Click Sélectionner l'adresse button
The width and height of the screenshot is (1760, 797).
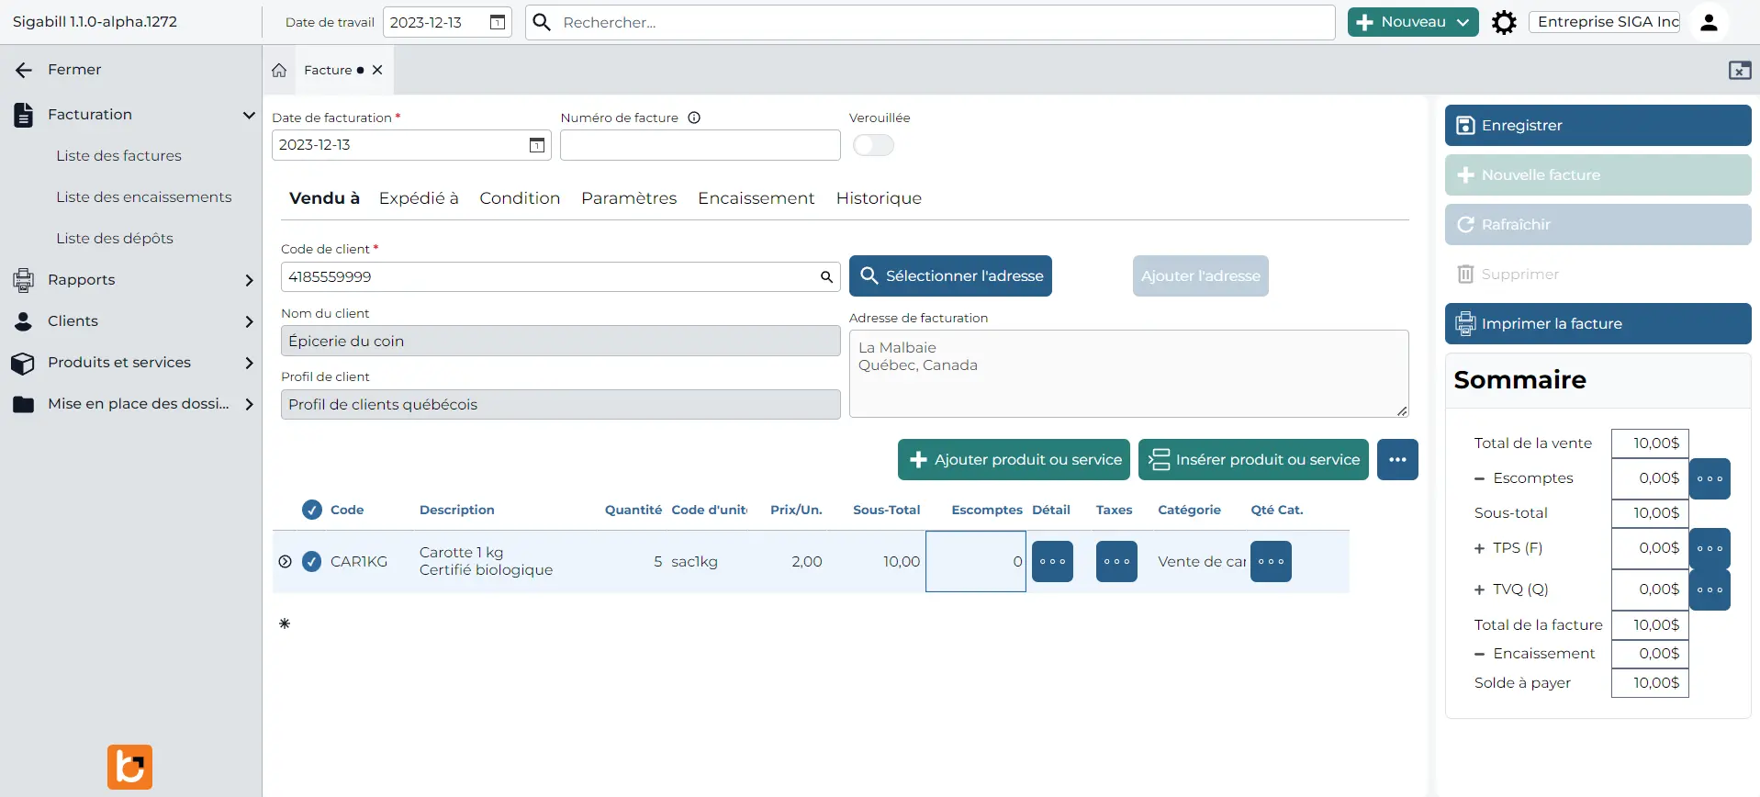tap(950, 275)
